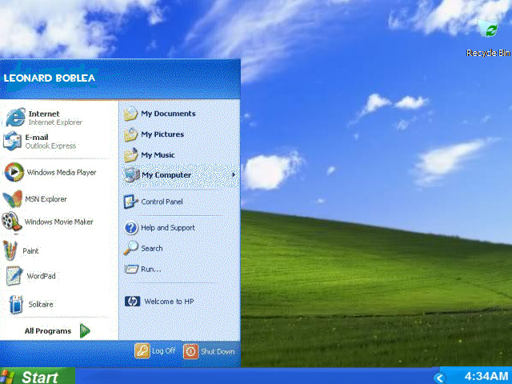The height and width of the screenshot is (384, 512).
Task: Click the "Run..." label
Action: 151,269
